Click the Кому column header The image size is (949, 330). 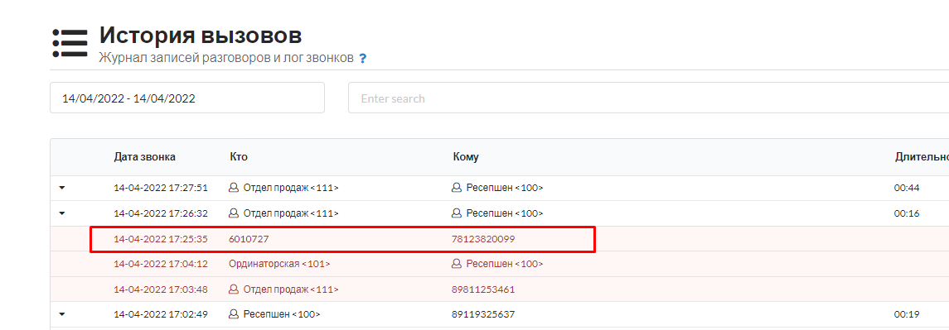pos(466,157)
